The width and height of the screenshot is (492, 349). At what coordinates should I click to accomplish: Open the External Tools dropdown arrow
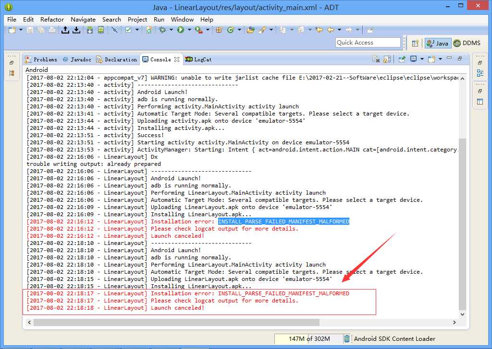coord(208,30)
